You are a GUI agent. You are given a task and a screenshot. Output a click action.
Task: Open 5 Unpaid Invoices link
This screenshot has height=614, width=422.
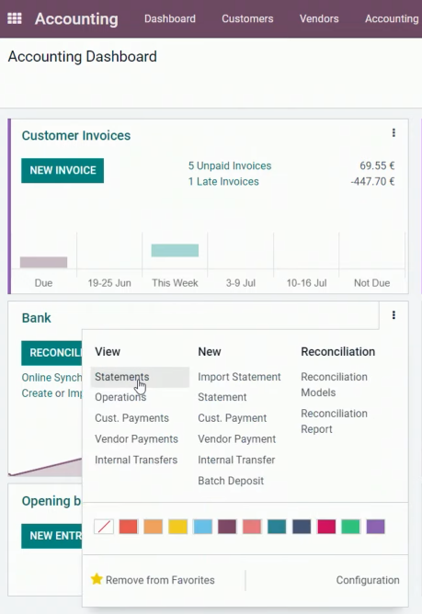click(230, 165)
